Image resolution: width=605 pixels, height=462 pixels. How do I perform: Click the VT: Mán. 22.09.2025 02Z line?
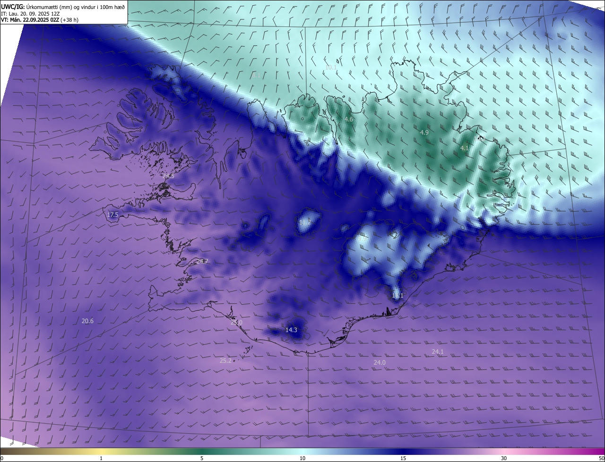coord(39,20)
